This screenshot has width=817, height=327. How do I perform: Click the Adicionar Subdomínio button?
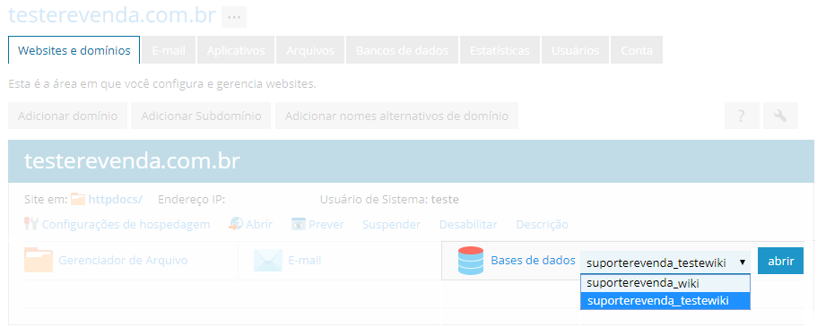(x=201, y=116)
